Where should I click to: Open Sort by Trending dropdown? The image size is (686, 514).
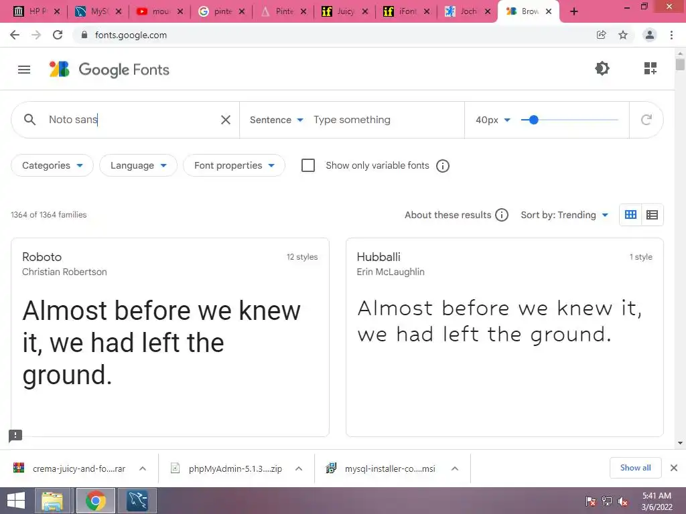point(564,215)
